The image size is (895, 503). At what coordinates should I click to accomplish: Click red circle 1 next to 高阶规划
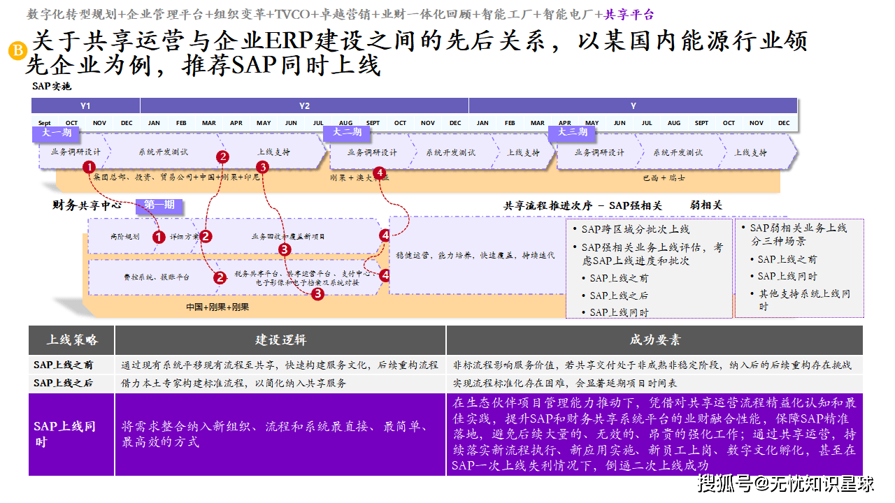pos(159,237)
